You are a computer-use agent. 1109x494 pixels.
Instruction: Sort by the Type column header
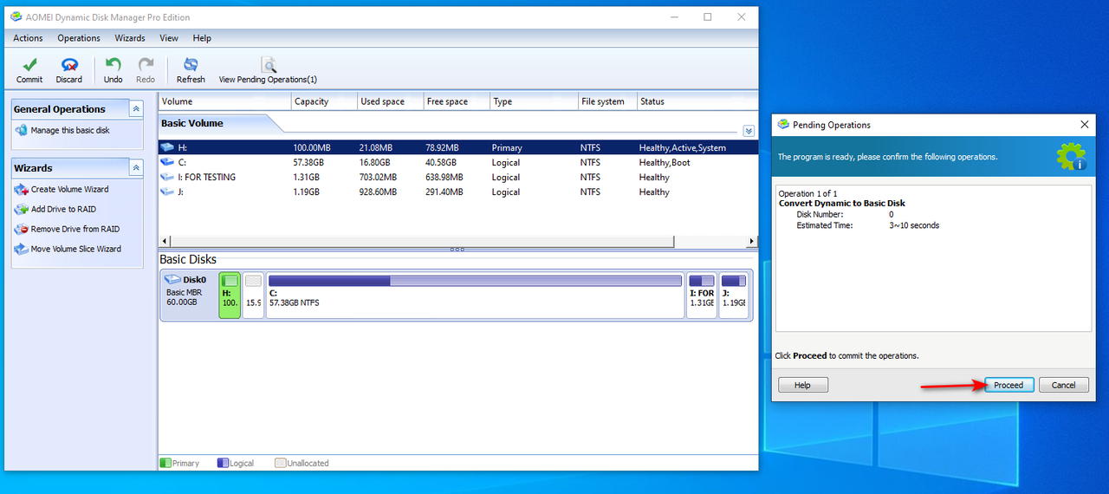point(535,101)
